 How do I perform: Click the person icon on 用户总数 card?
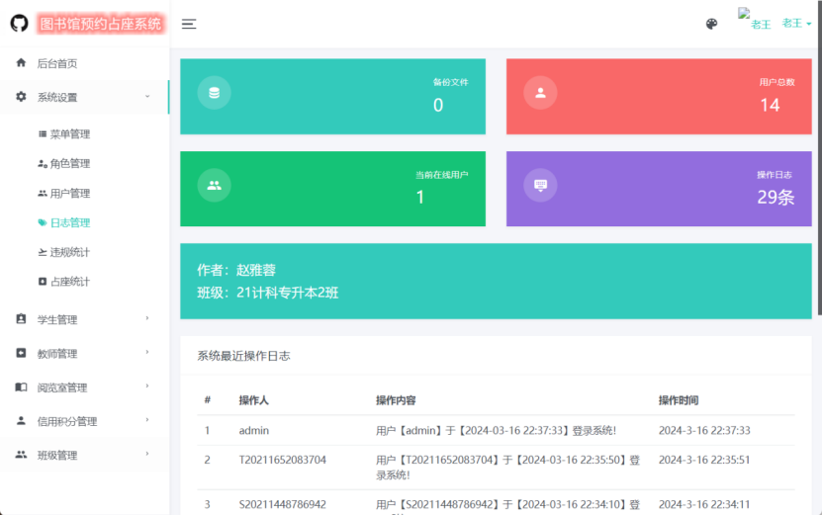click(540, 93)
